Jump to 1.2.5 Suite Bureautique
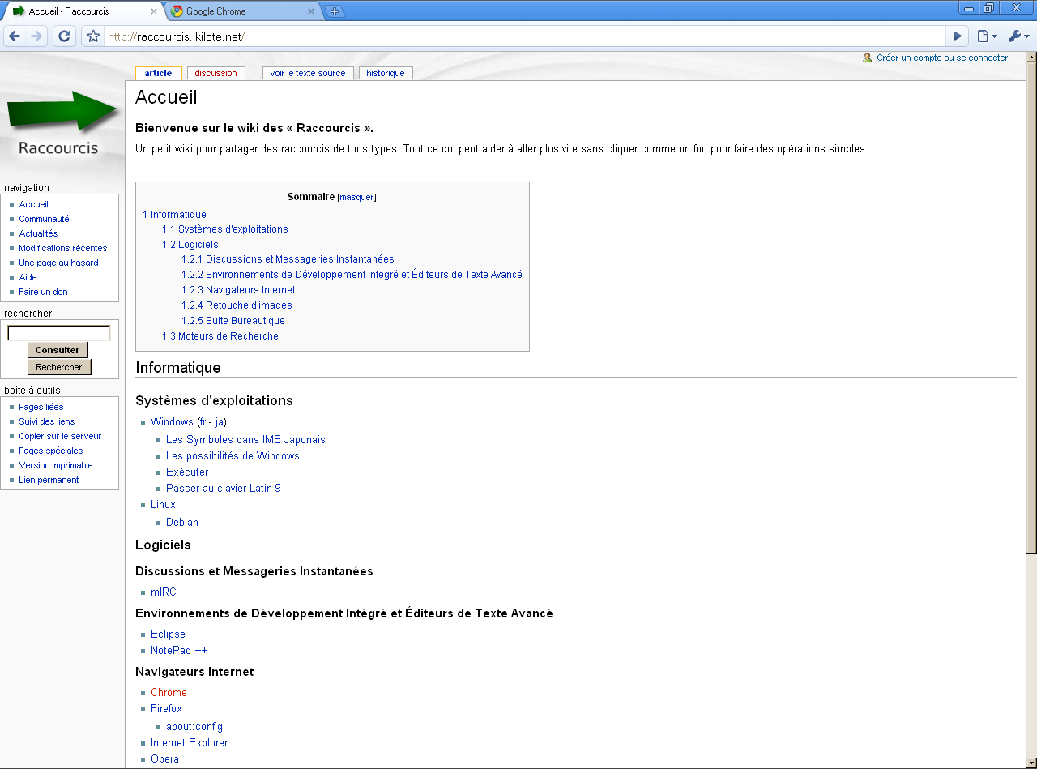The image size is (1037, 769). coord(233,321)
